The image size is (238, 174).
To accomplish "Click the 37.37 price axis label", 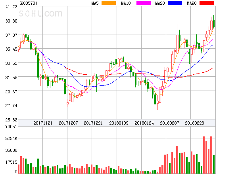I will [11, 35].
